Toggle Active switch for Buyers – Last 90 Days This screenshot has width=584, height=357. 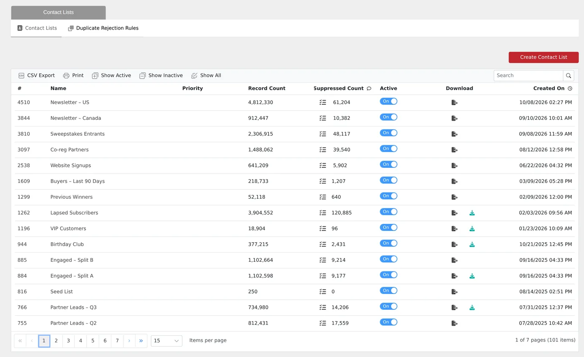click(x=388, y=180)
